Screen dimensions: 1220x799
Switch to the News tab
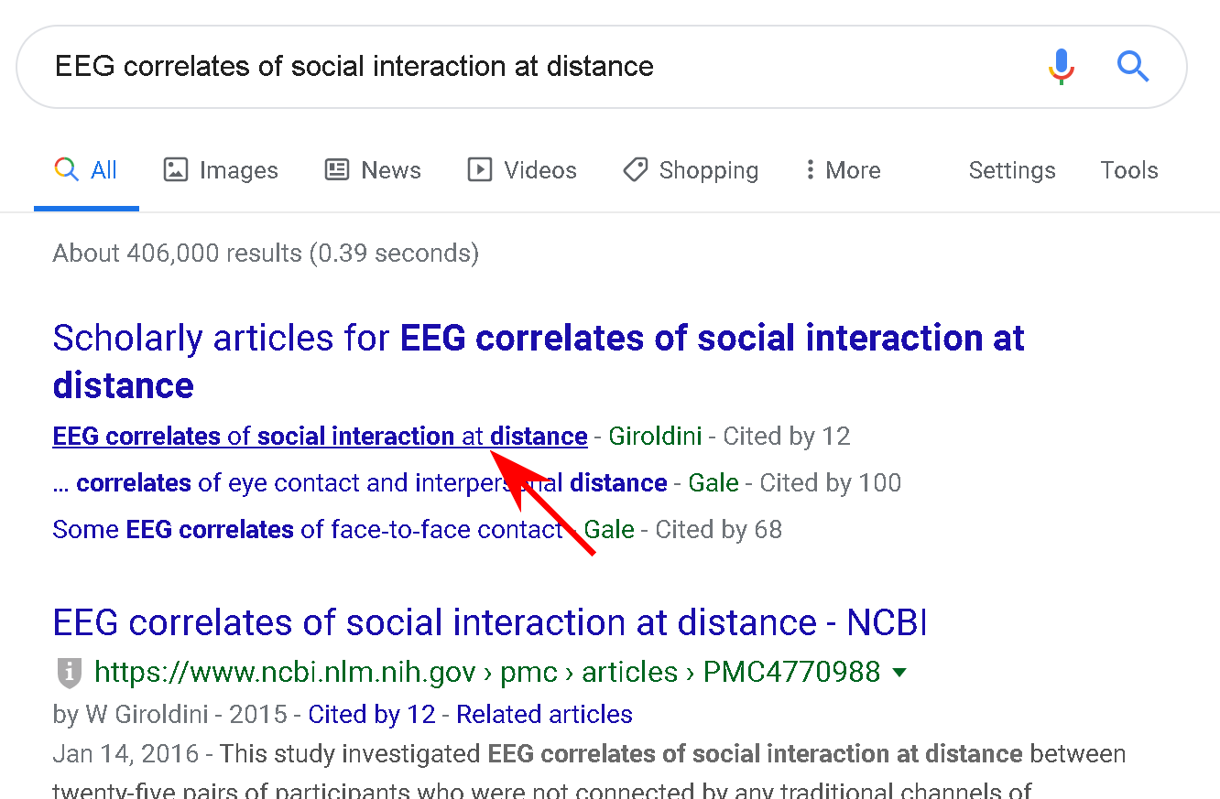[x=373, y=170]
